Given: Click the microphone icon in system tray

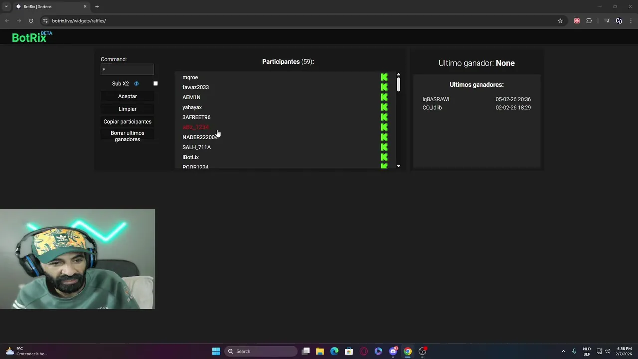Looking at the screenshot, I should click(x=574, y=351).
